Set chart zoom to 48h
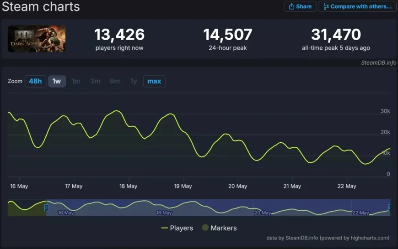Viewport: 398px width, 249px height. click(x=35, y=81)
